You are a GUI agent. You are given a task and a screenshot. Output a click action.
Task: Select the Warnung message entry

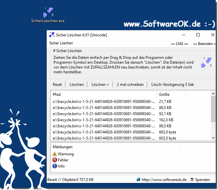pyautogui.click(x=66, y=154)
